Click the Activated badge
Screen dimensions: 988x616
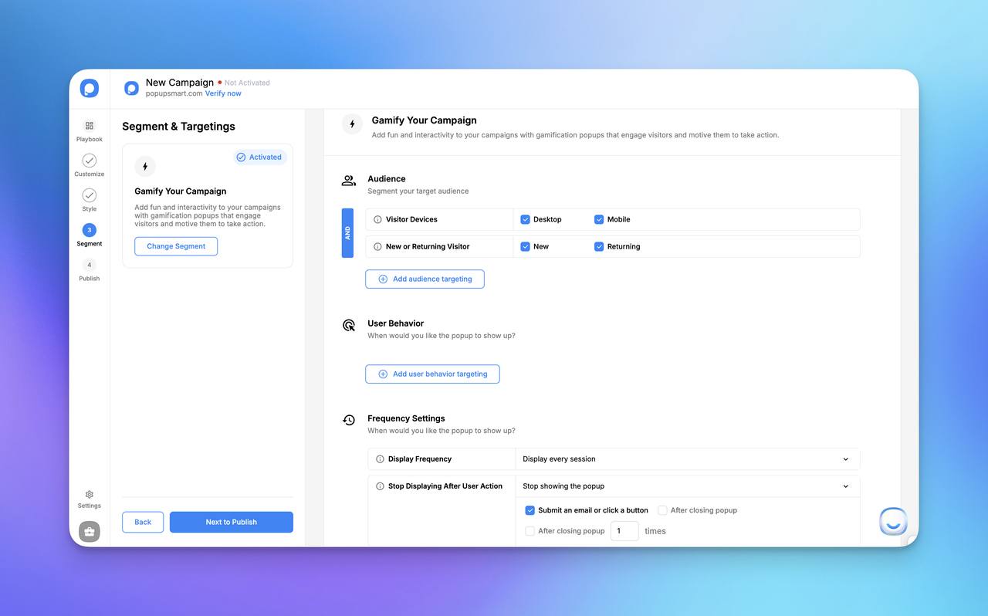pos(260,157)
